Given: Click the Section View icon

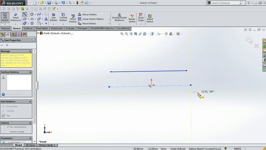Looking at the screenshot, I should tap(135, 34).
